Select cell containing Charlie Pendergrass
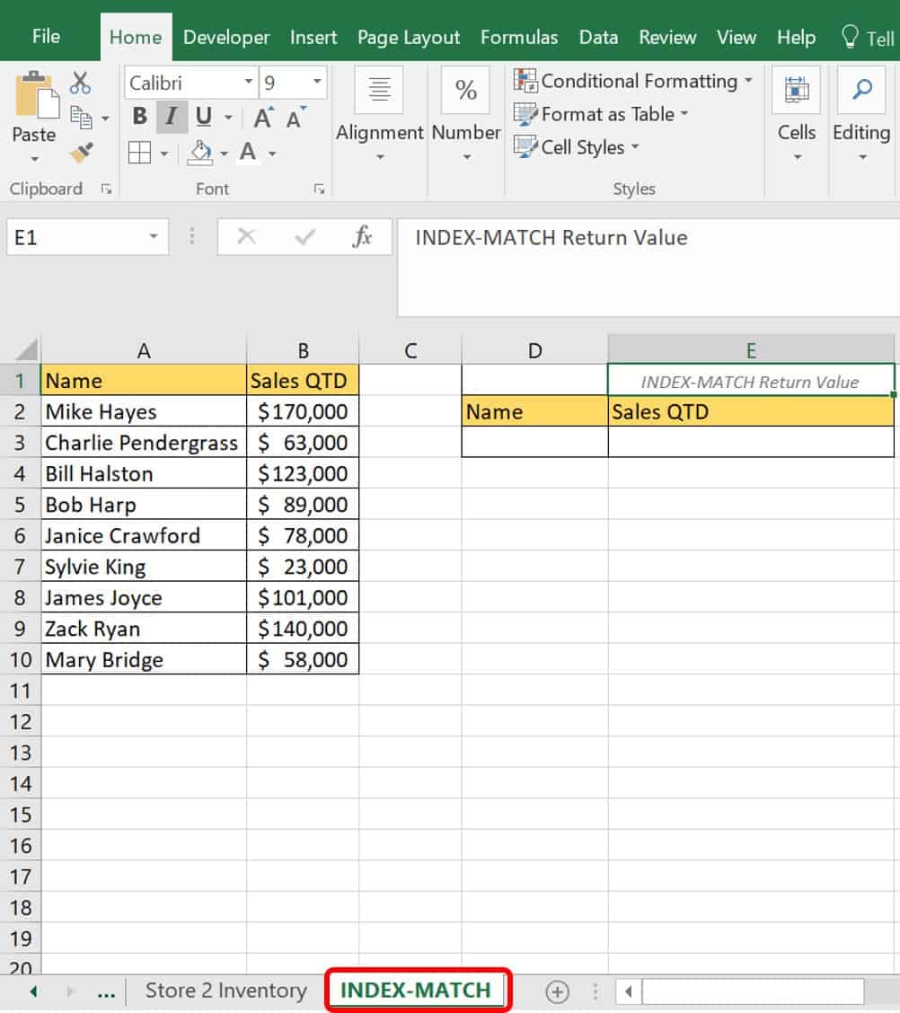This screenshot has height=1013, width=900. click(144, 443)
